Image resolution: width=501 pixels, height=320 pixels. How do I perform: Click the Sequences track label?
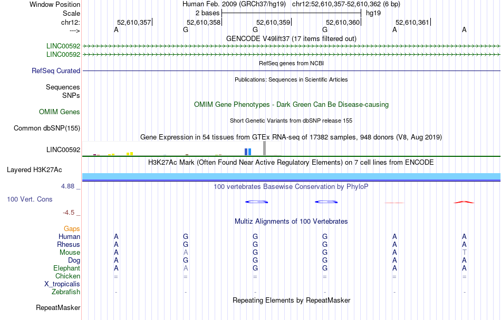coord(63,87)
